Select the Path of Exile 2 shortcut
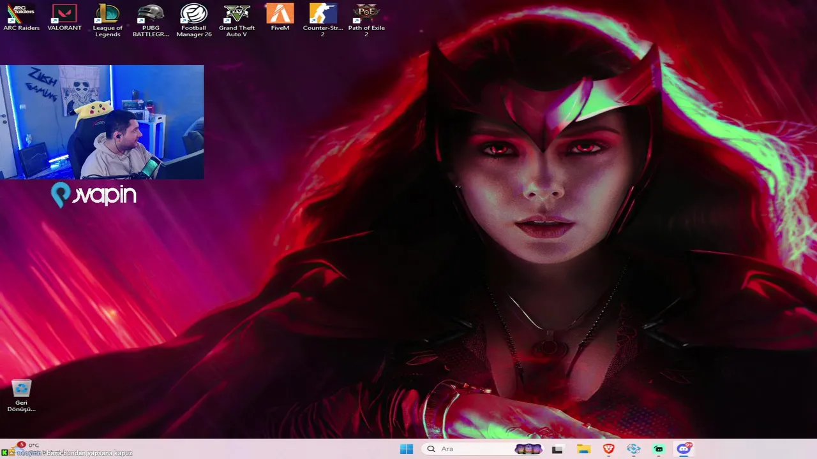 (x=366, y=20)
